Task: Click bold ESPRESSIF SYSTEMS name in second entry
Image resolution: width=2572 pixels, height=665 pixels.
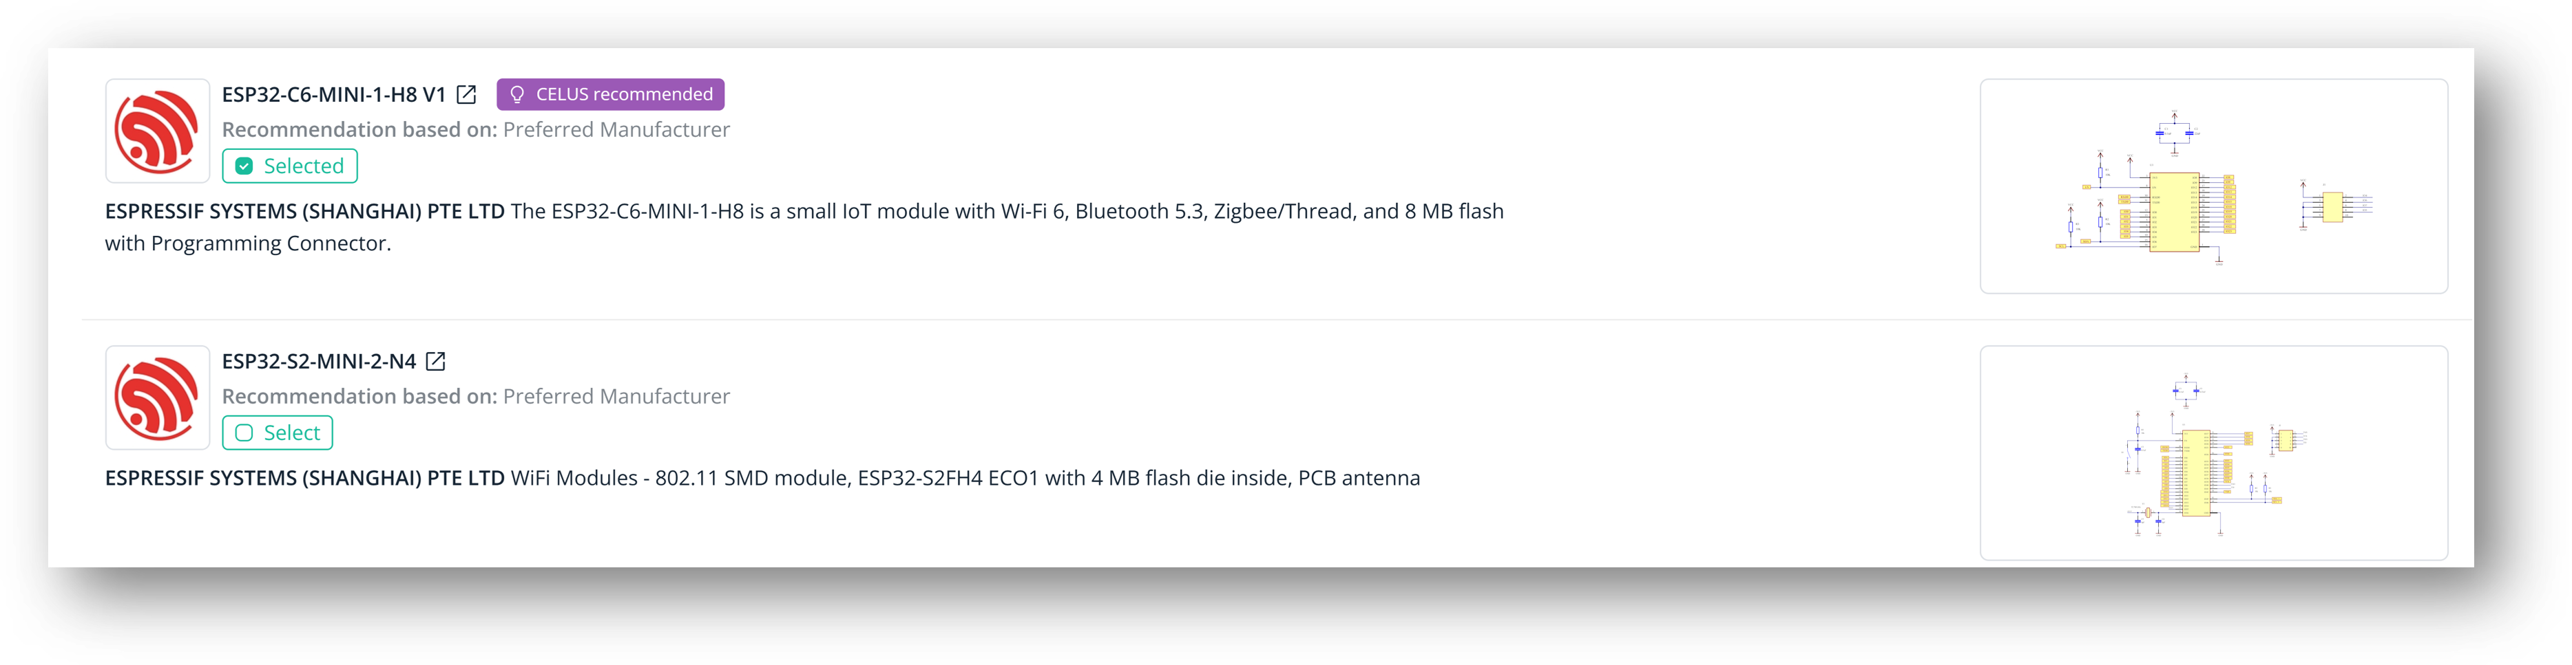Action: click(x=304, y=479)
